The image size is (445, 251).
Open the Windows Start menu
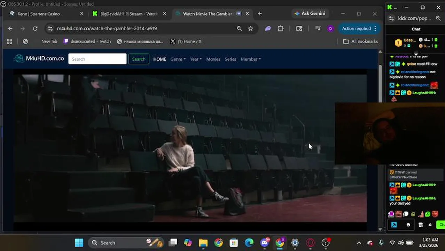(79, 243)
